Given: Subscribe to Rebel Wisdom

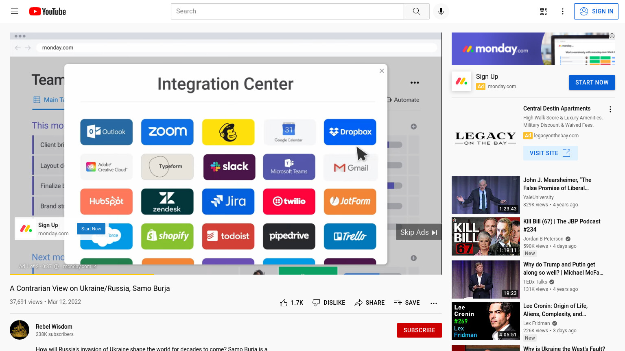Looking at the screenshot, I should (419, 330).
